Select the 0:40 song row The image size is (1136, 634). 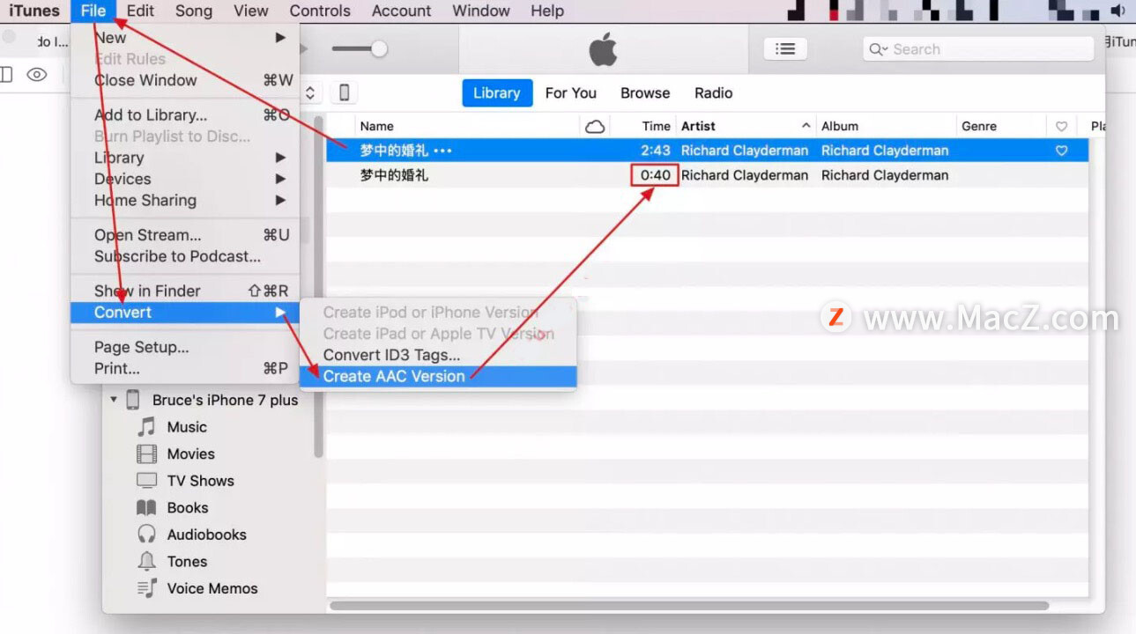pos(707,175)
